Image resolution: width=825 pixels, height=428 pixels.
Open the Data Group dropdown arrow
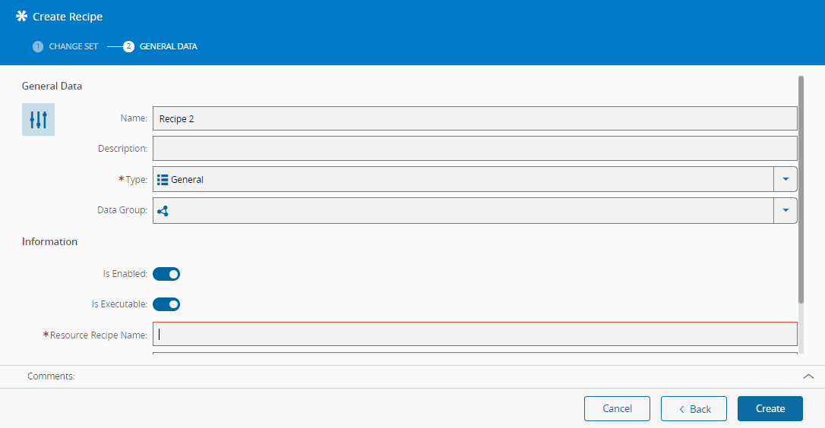785,210
